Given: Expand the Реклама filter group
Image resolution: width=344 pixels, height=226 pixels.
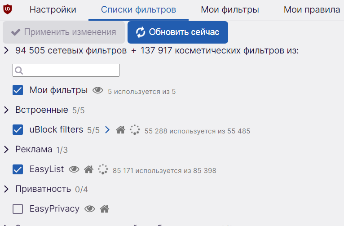Looking at the screenshot, I should click(6, 150).
